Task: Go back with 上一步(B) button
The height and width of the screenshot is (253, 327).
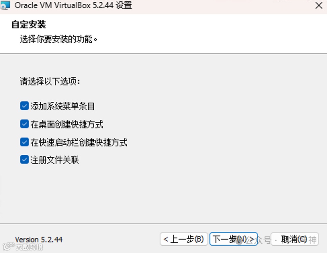Action: tap(184, 239)
